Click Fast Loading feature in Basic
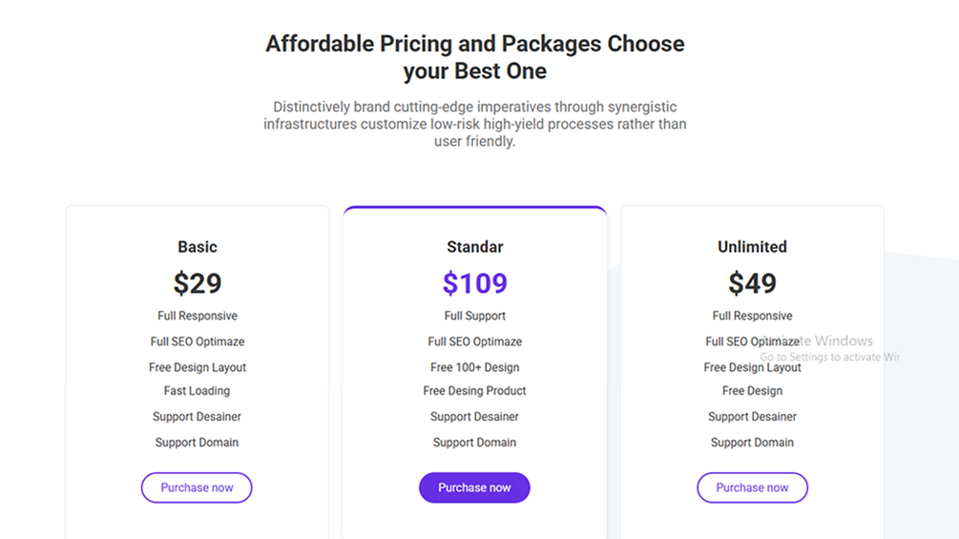Screen dimensions: 959x539 click(197, 391)
